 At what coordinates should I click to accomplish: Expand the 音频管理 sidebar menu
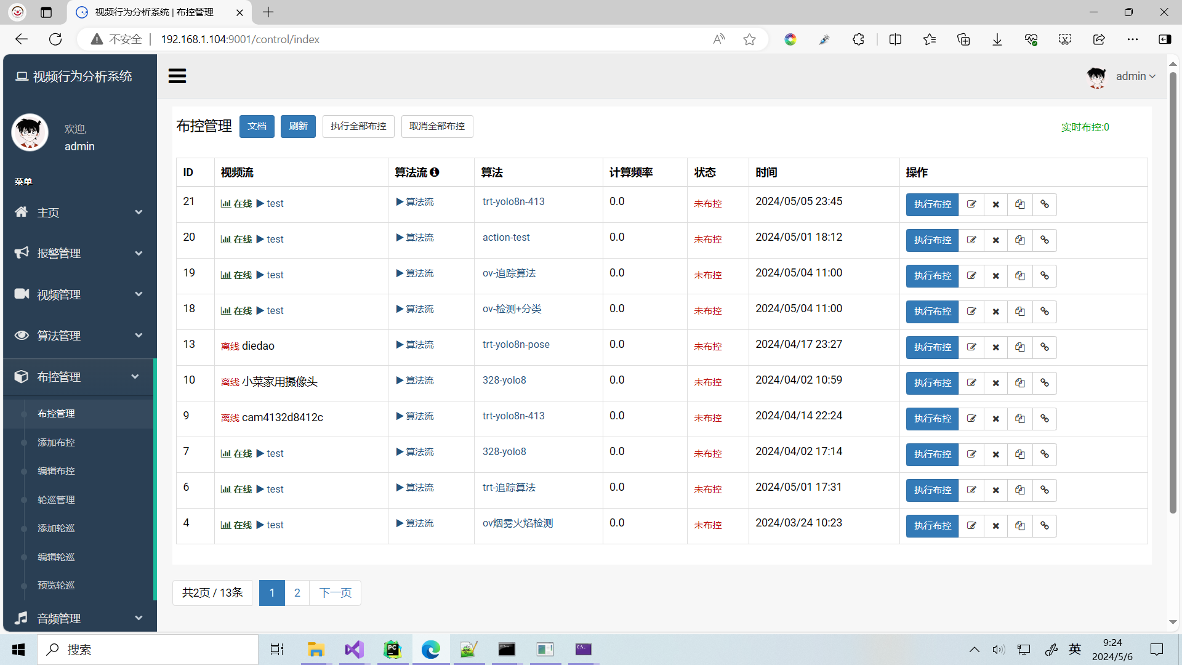(x=78, y=618)
